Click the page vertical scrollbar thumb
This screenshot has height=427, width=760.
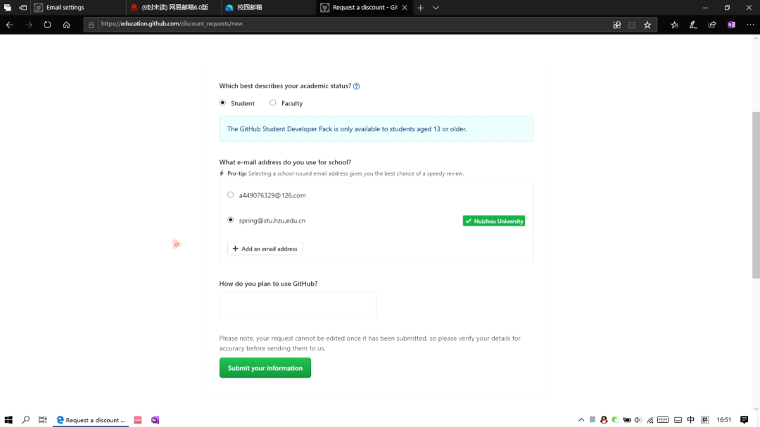click(x=756, y=195)
